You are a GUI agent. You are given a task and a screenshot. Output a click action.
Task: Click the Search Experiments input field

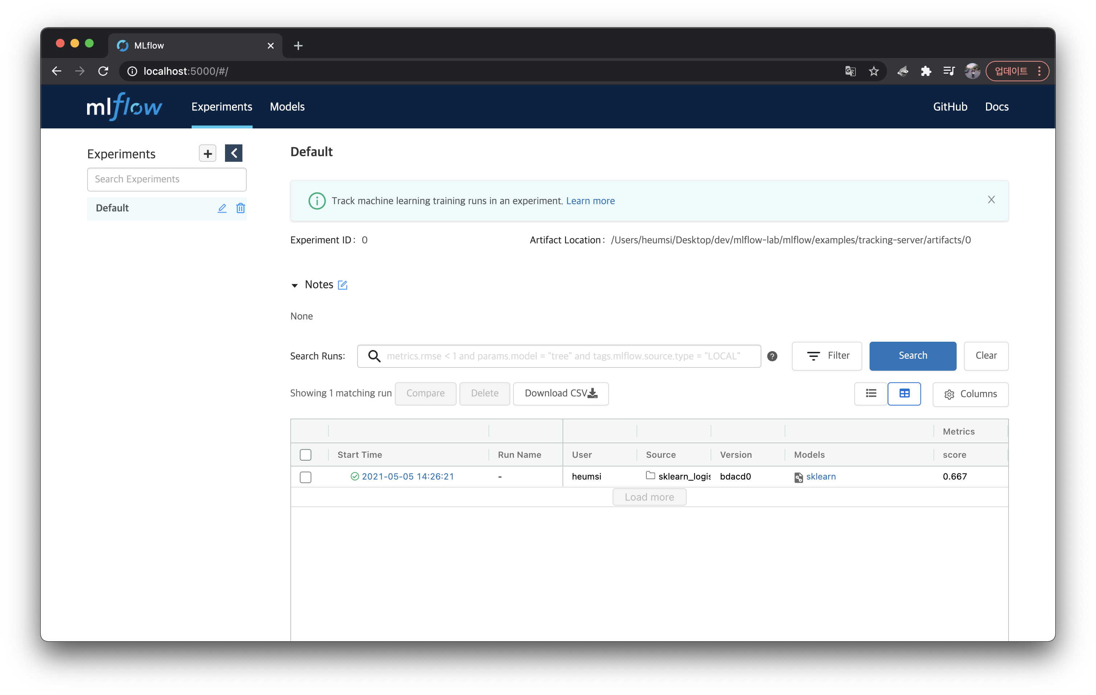[167, 179]
